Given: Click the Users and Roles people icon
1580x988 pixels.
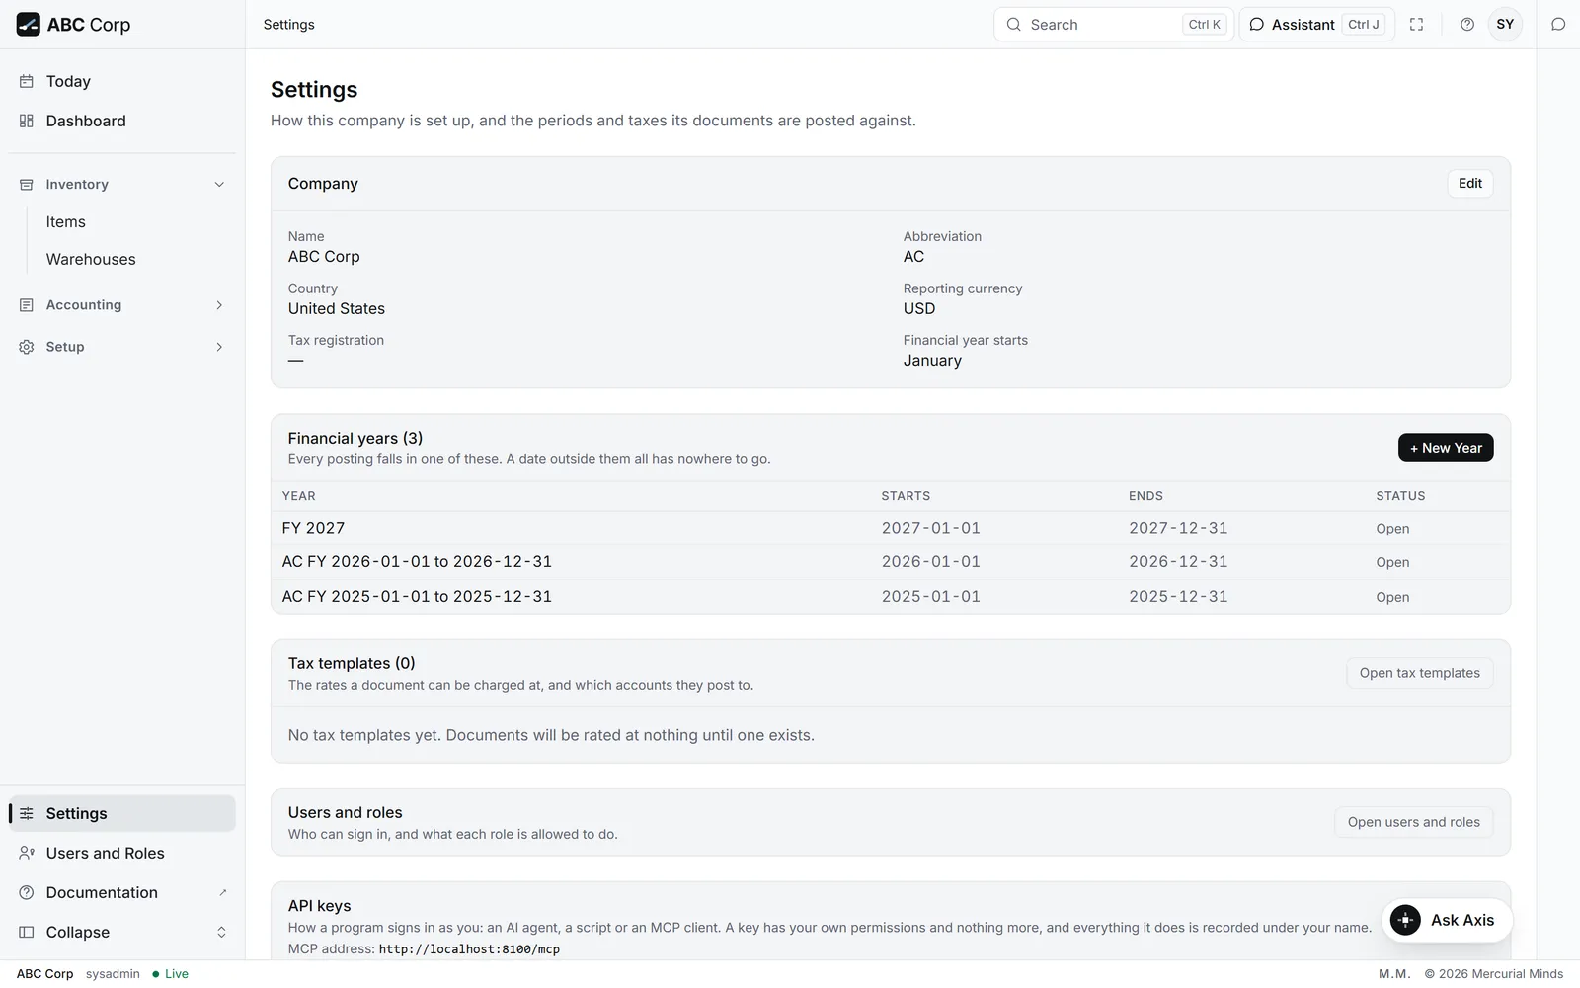Looking at the screenshot, I should [27, 853].
